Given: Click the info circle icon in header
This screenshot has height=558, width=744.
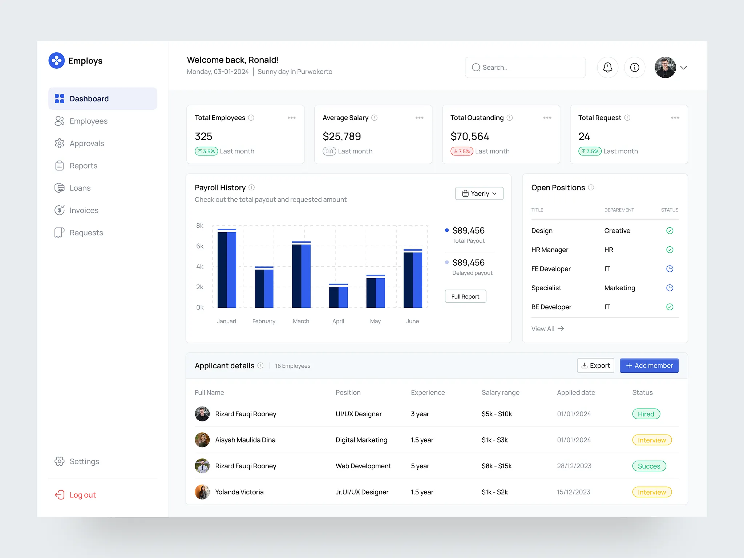Looking at the screenshot, I should [634, 68].
